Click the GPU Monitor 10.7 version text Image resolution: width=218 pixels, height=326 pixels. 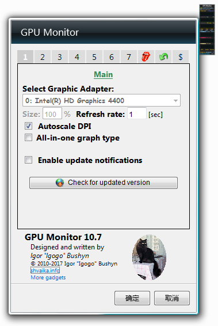(x=63, y=237)
